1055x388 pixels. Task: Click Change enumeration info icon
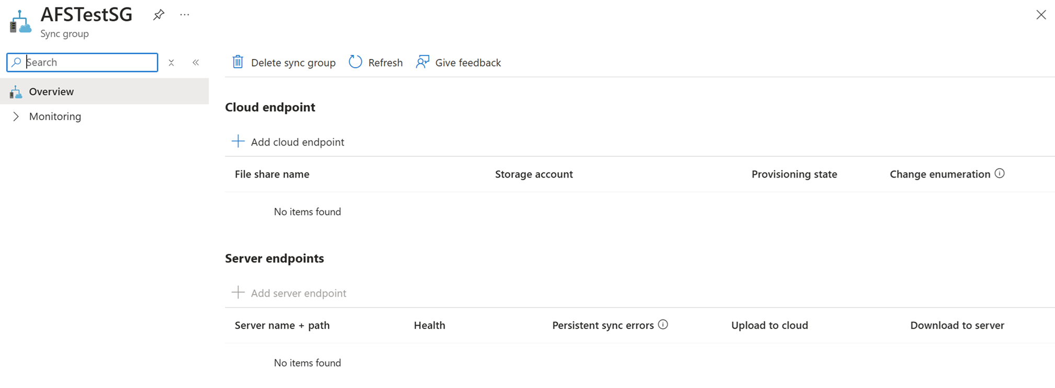coord(1000,173)
